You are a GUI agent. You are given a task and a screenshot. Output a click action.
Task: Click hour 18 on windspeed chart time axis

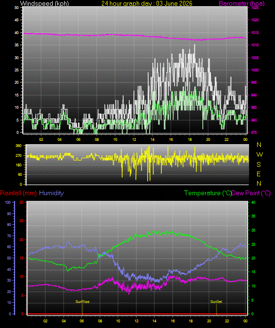coord(190,139)
